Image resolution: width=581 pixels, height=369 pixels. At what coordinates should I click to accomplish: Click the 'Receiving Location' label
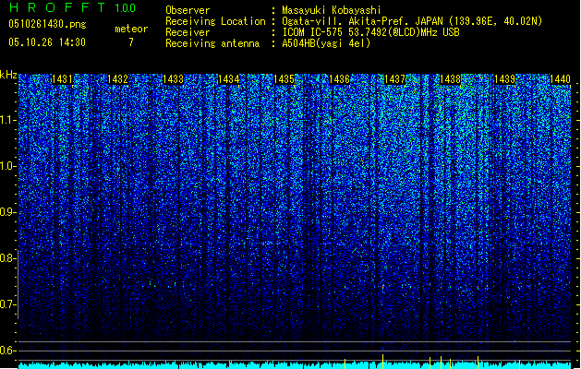215,21
